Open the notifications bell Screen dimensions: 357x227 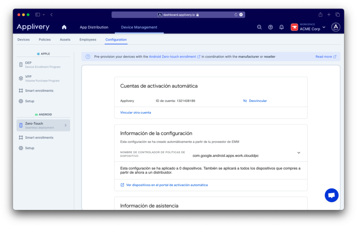(x=281, y=27)
